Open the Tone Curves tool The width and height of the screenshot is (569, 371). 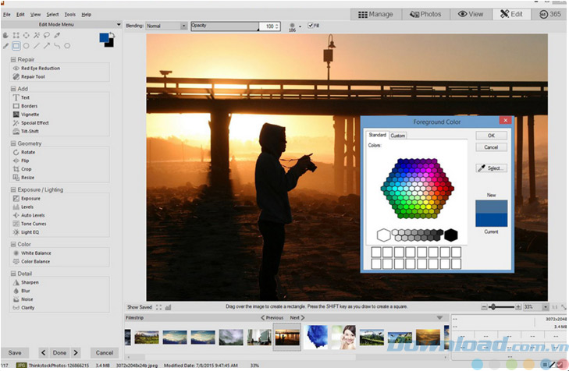[33, 224]
